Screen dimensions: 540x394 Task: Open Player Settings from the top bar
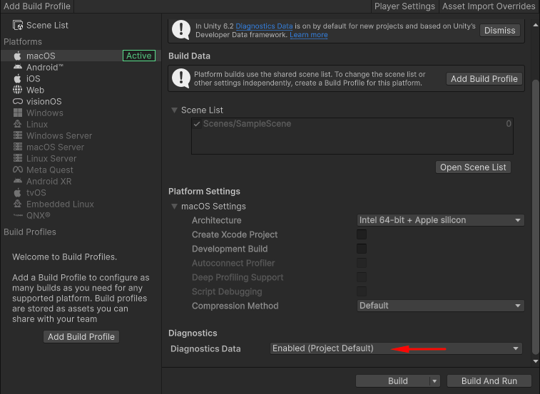[404, 6]
